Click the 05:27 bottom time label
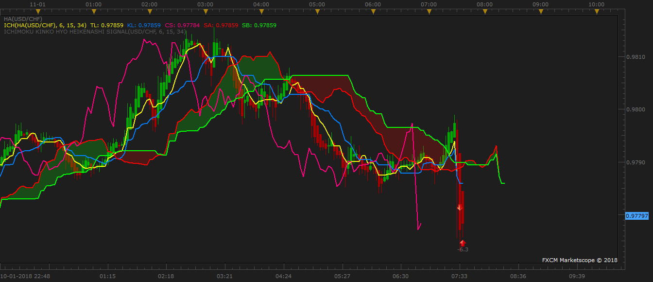This screenshot has height=282, width=653. pyautogui.click(x=343, y=276)
